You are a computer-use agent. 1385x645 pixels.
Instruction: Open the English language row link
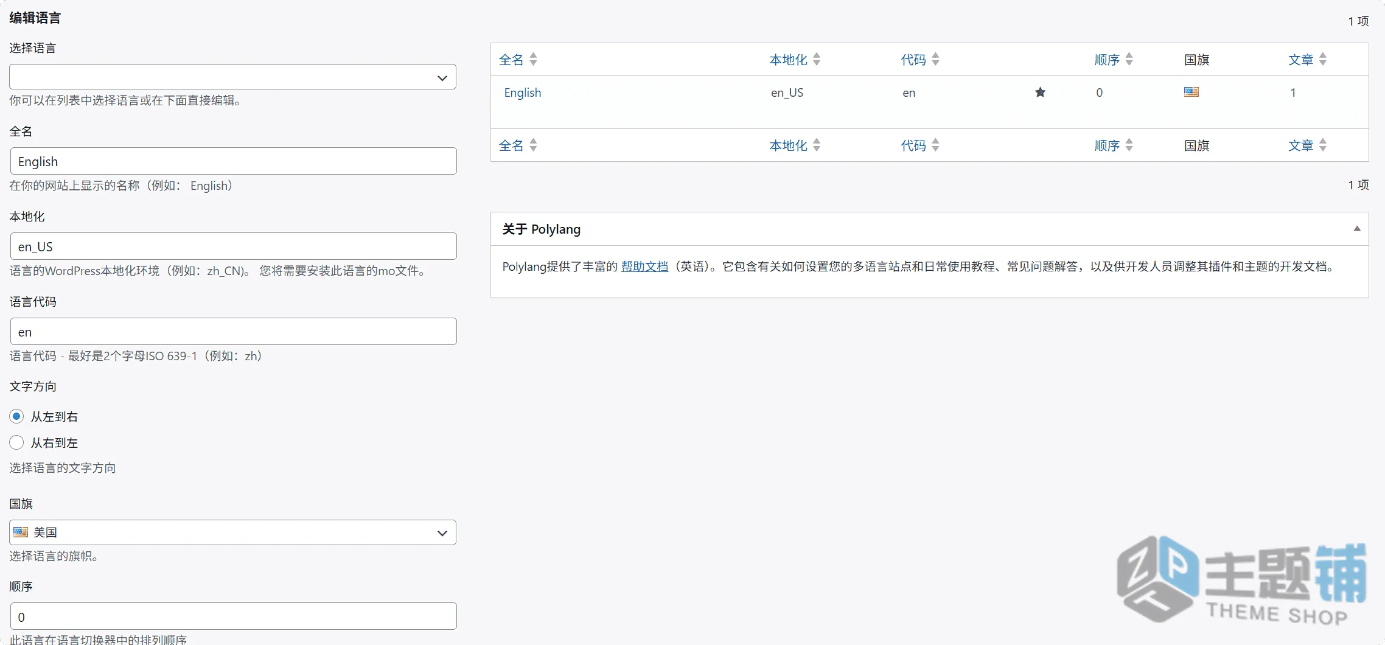click(x=522, y=92)
